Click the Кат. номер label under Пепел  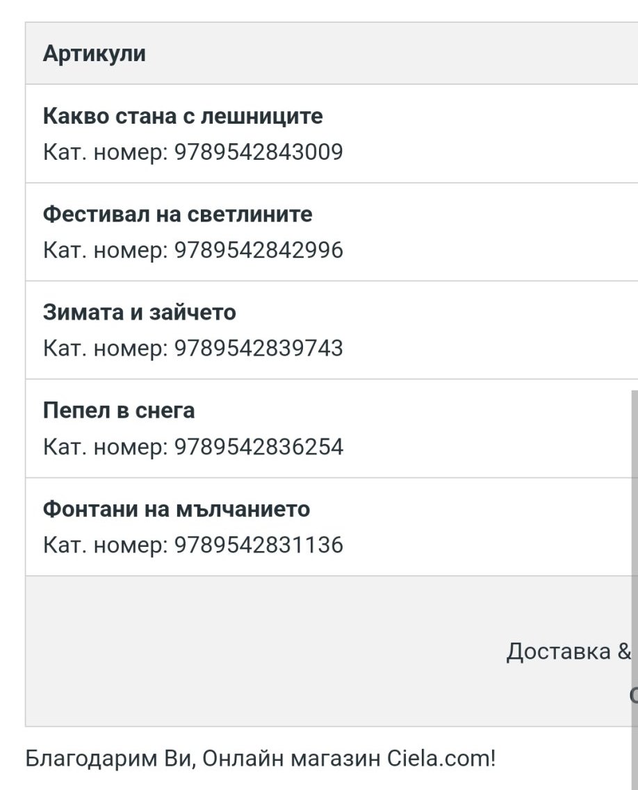coord(106,447)
